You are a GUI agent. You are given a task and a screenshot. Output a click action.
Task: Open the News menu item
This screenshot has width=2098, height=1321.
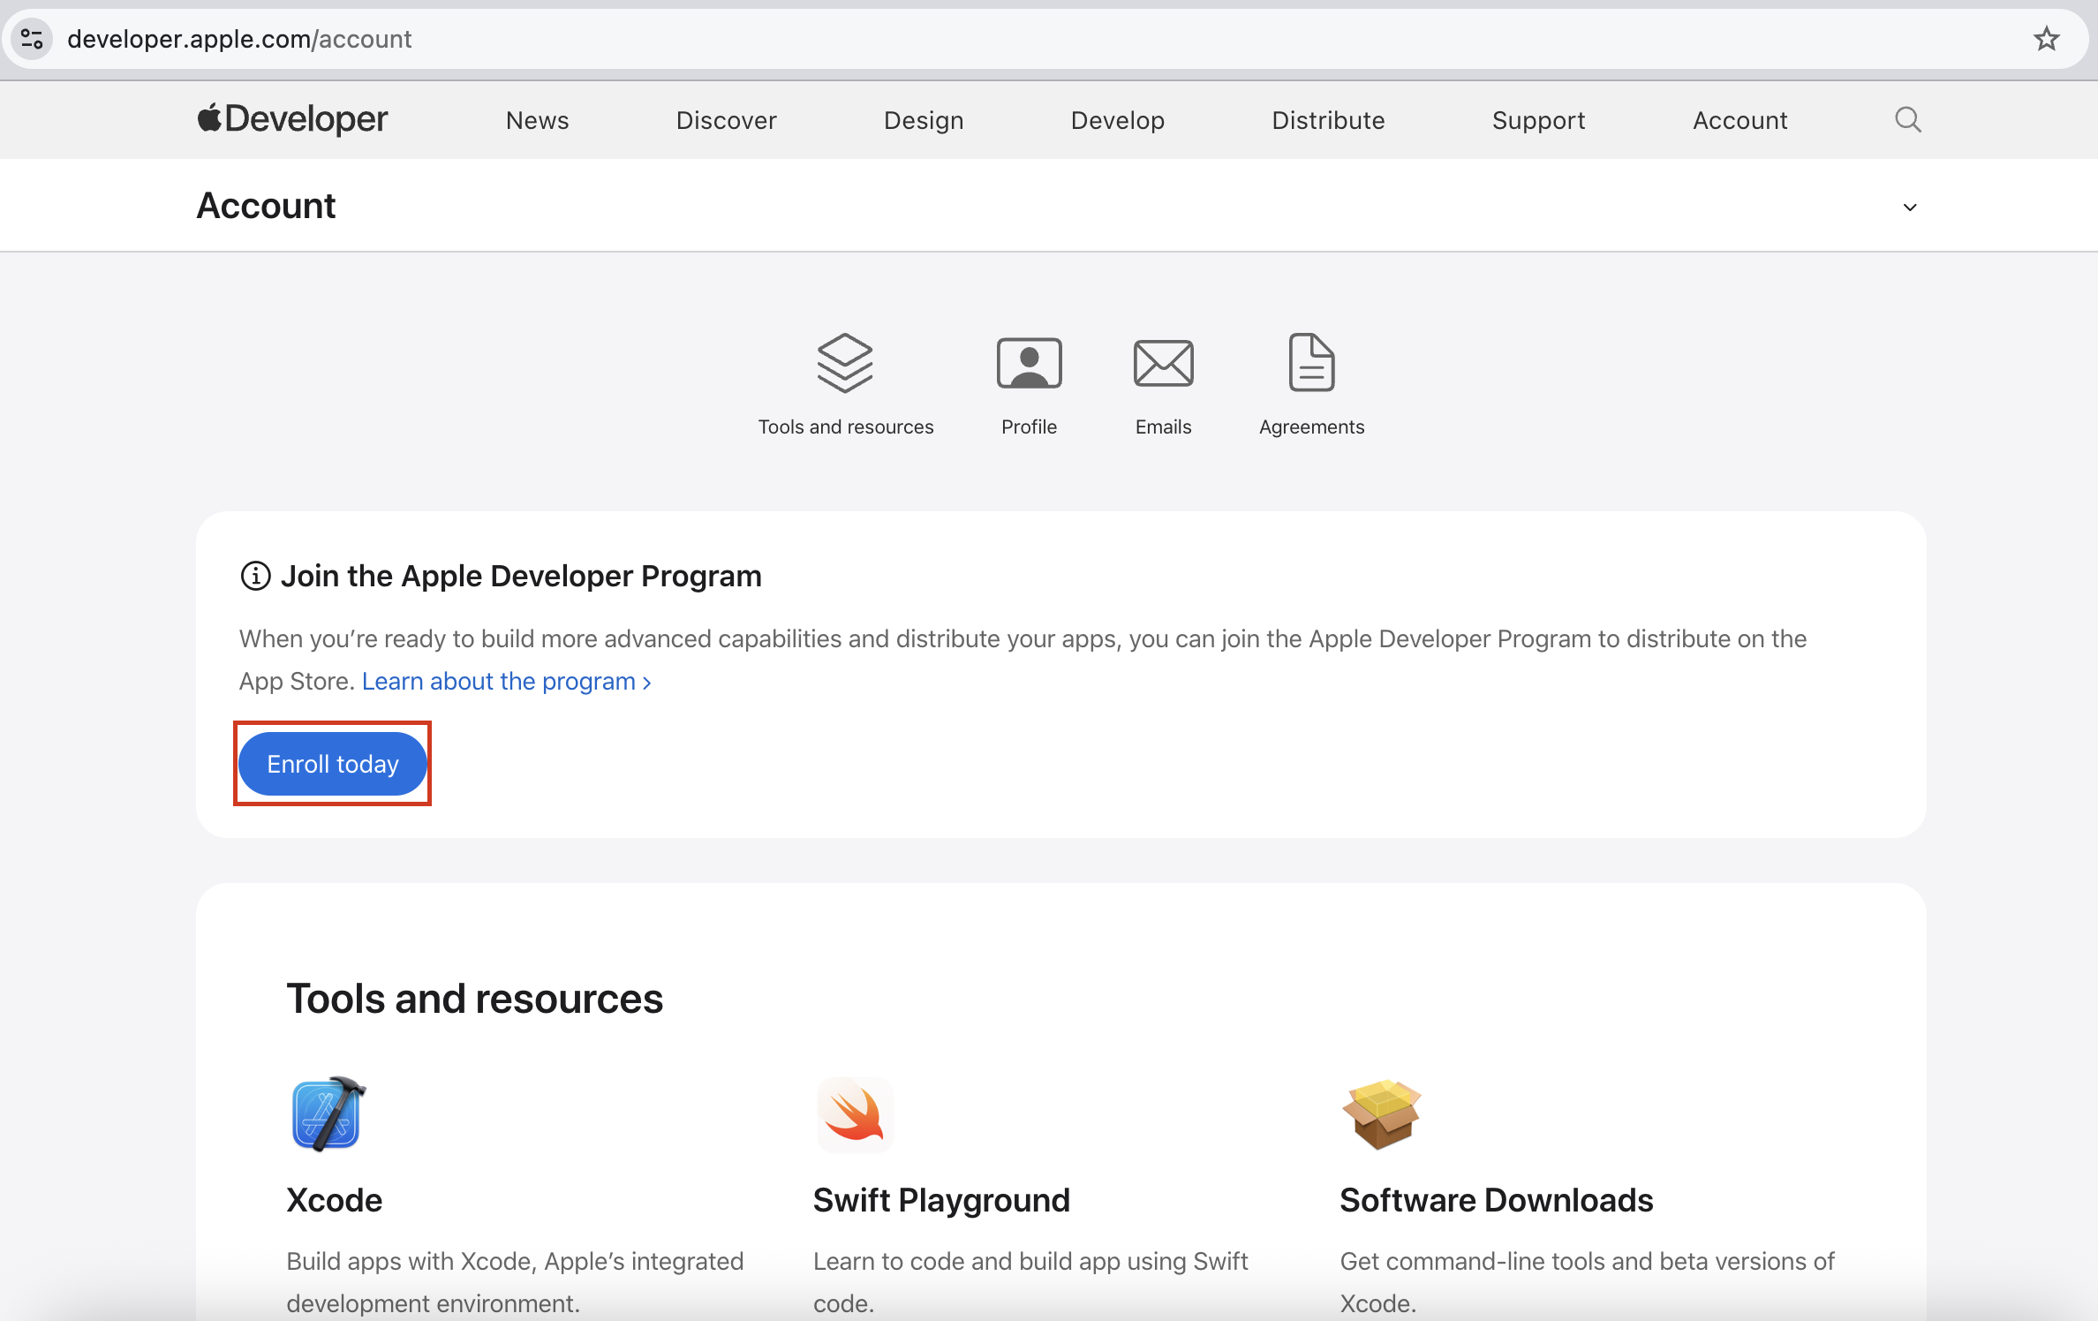(537, 120)
